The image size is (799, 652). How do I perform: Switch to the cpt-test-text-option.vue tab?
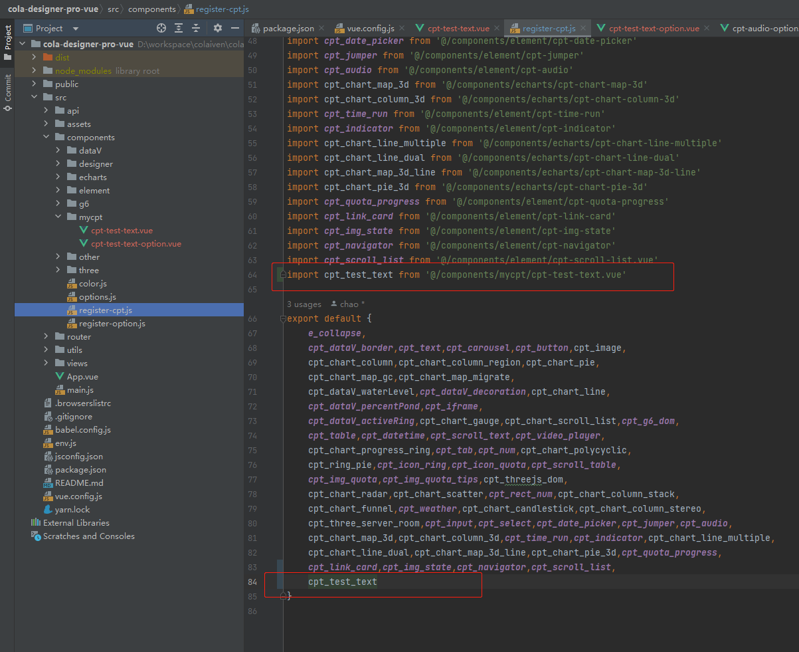[654, 29]
